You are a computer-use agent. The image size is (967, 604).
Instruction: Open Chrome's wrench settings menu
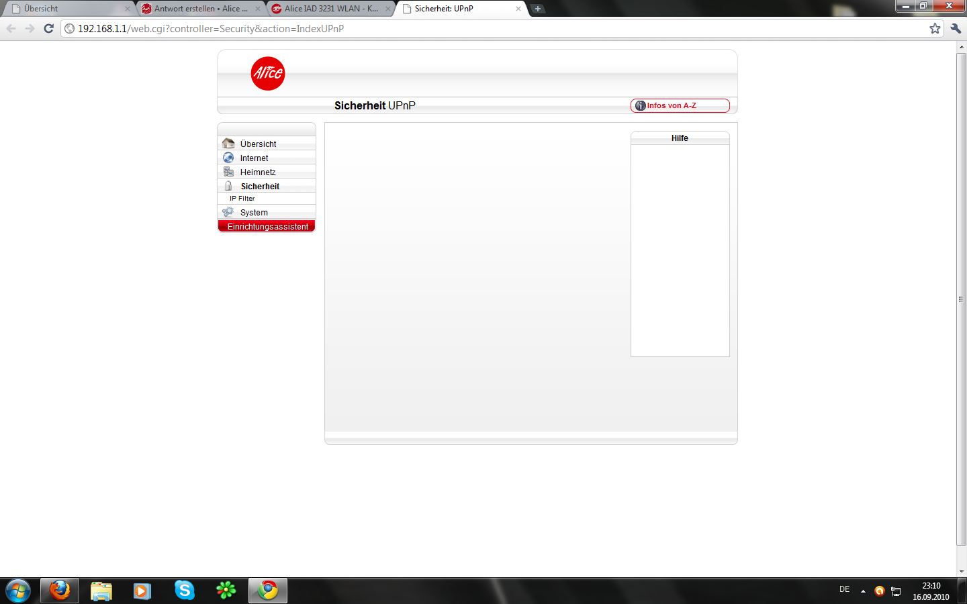(956, 28)
